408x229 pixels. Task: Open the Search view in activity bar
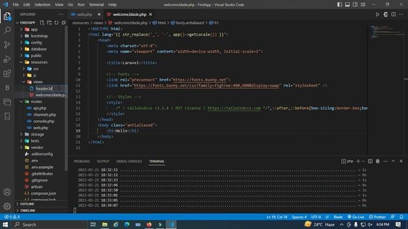coord(7,30)
